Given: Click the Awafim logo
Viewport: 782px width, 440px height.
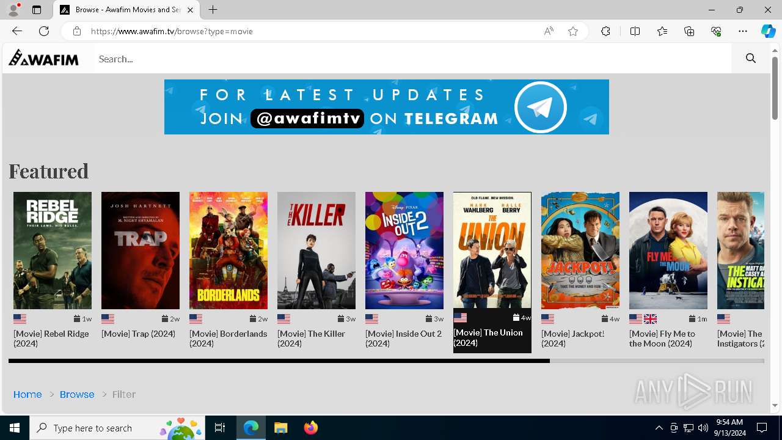Looking at the screenshot, I should point(43,59).
